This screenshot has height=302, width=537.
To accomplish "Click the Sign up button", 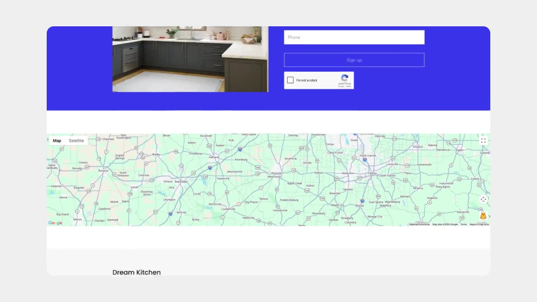I will (x=354, y=60).
